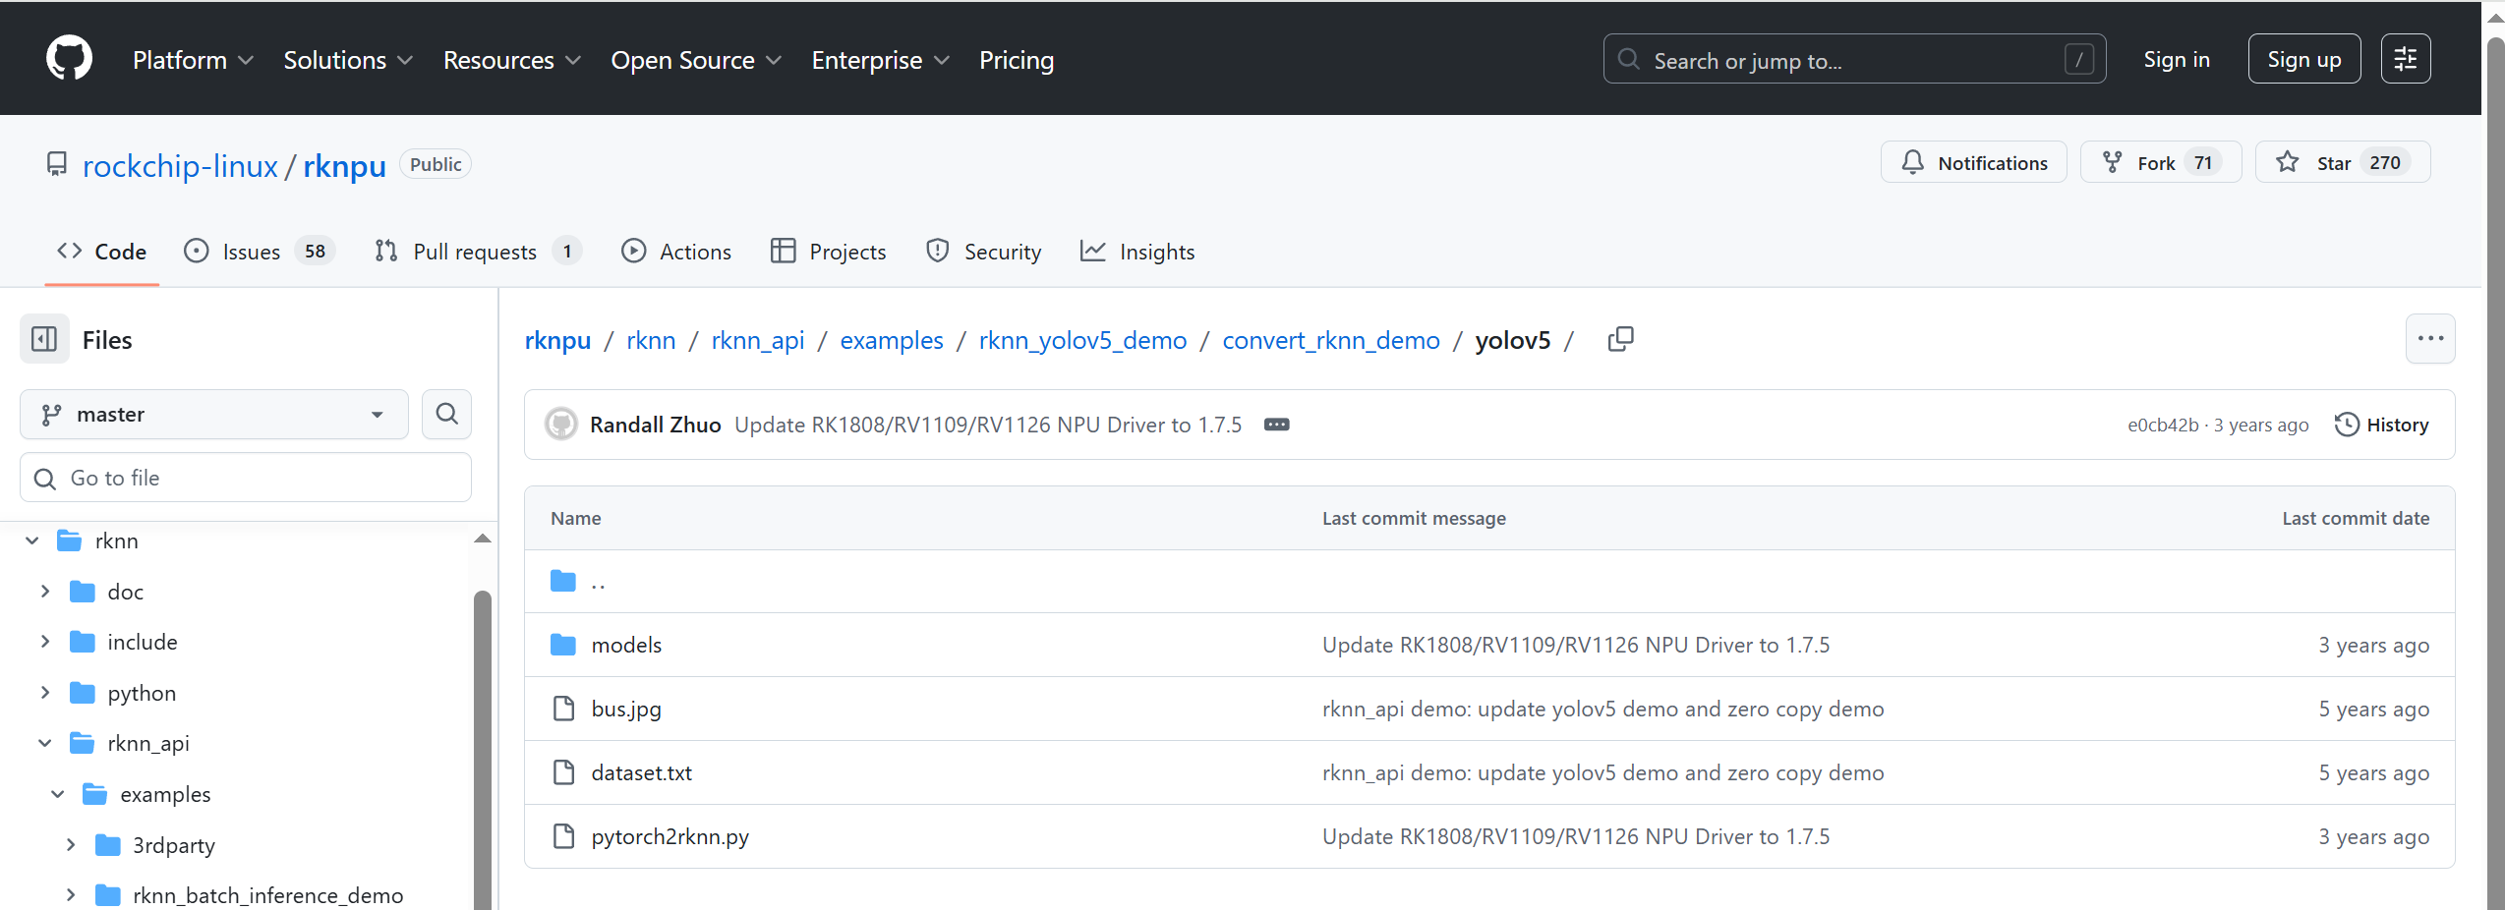The width and height of the screenshot is (2505, 910).
Task: Click the dataset.txt file icon
Action: tap(563, 772)
